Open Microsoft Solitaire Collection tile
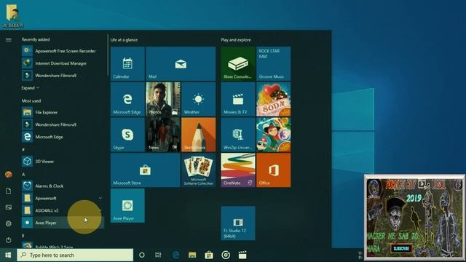The image size is (466, 262). click(198, 170)
